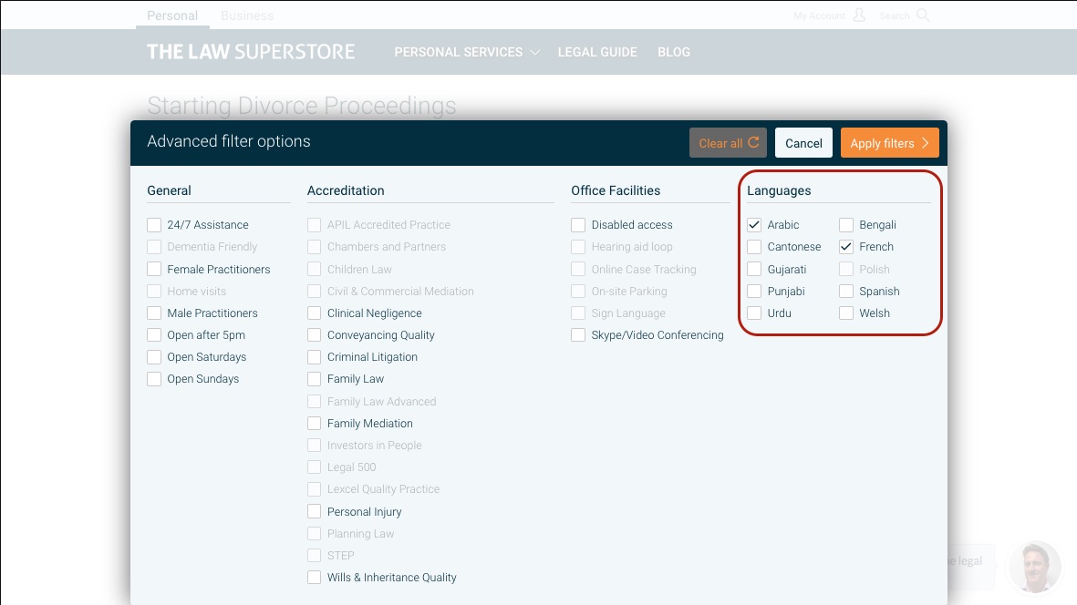The height and width of the screenshot is (605, 1077).
Task: Click the arrow icon on Apply filters
Action: coord(923,142)
